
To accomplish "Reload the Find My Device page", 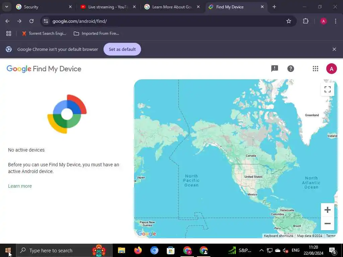I will [31, 21].
